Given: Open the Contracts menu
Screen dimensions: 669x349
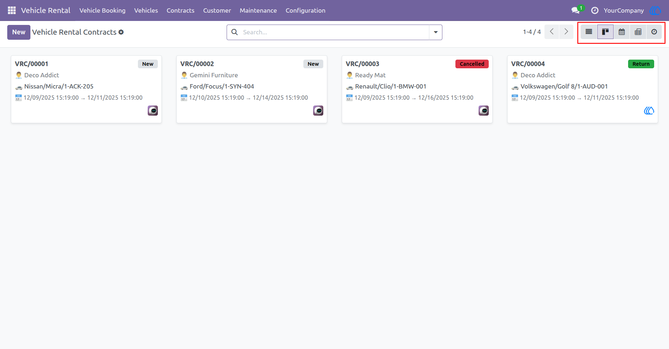Looking at the screenshot, I should (180, 10).
